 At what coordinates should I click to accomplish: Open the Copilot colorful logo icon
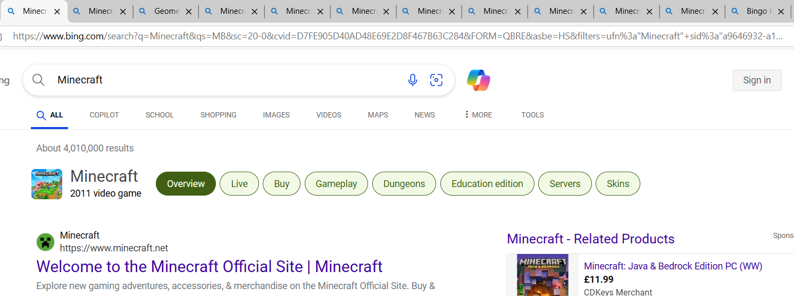[x=479, y=80]
